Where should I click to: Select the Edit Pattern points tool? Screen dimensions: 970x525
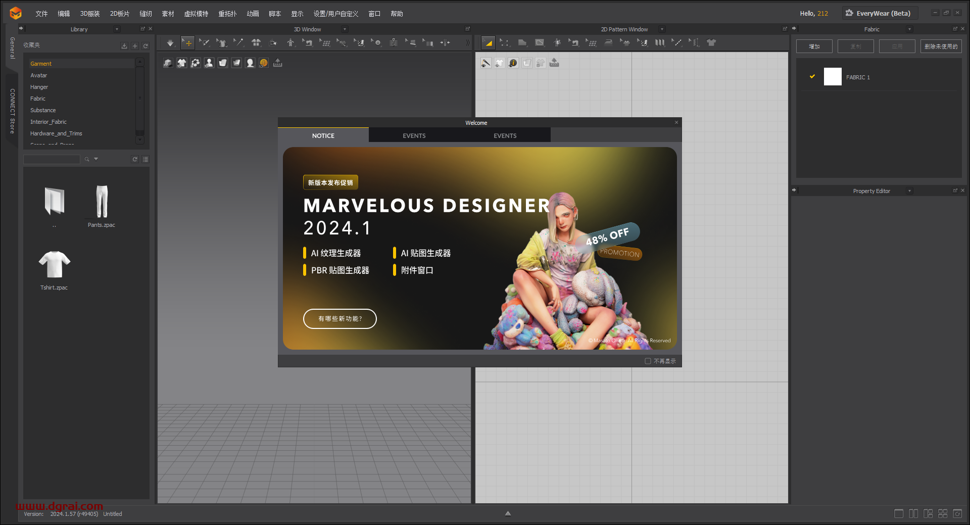tap(505, 43)
